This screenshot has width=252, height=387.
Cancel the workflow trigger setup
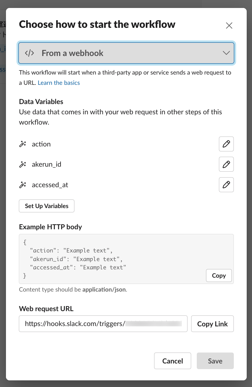pyautogui.click(x=173, y=361)
